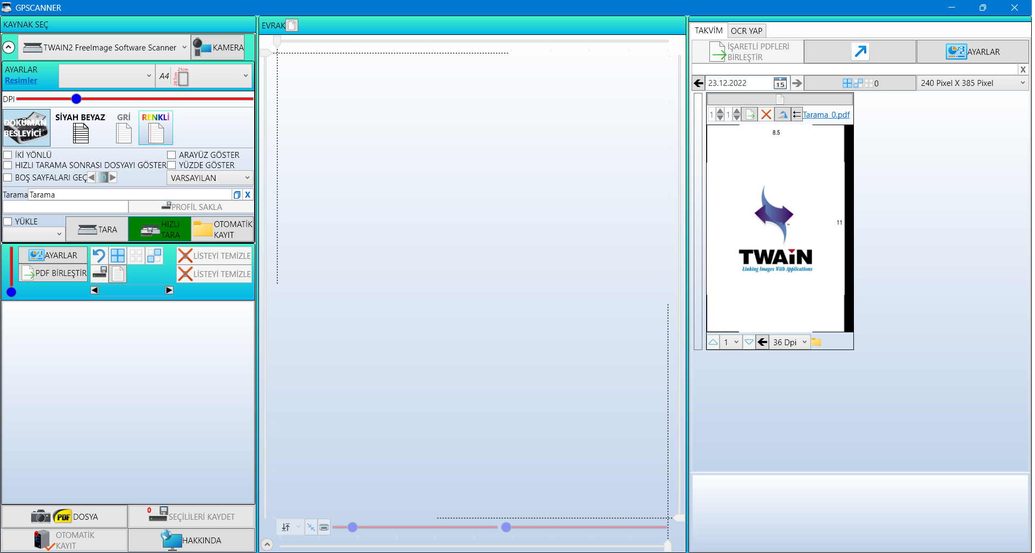Go to previous date with left arrow
Viewport: 1035px width, 553px height.
pos(698,83)
